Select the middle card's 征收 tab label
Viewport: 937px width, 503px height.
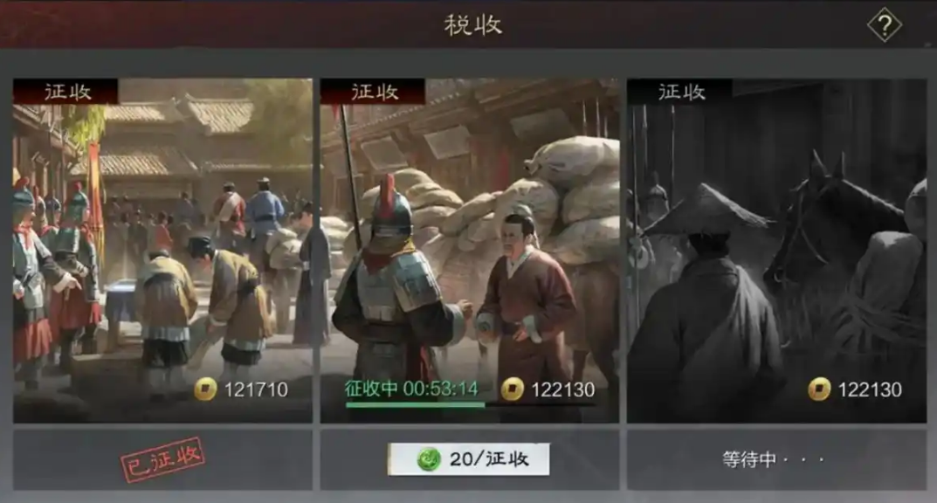(x=375, y=92)
